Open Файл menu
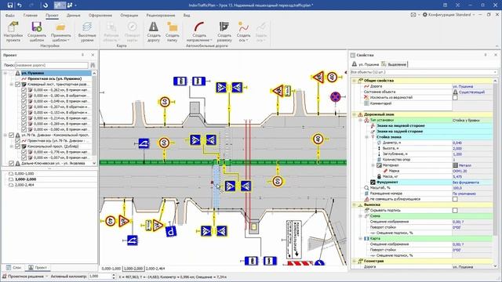This screenshot has height=282, width=502. (x=9, y=15)
